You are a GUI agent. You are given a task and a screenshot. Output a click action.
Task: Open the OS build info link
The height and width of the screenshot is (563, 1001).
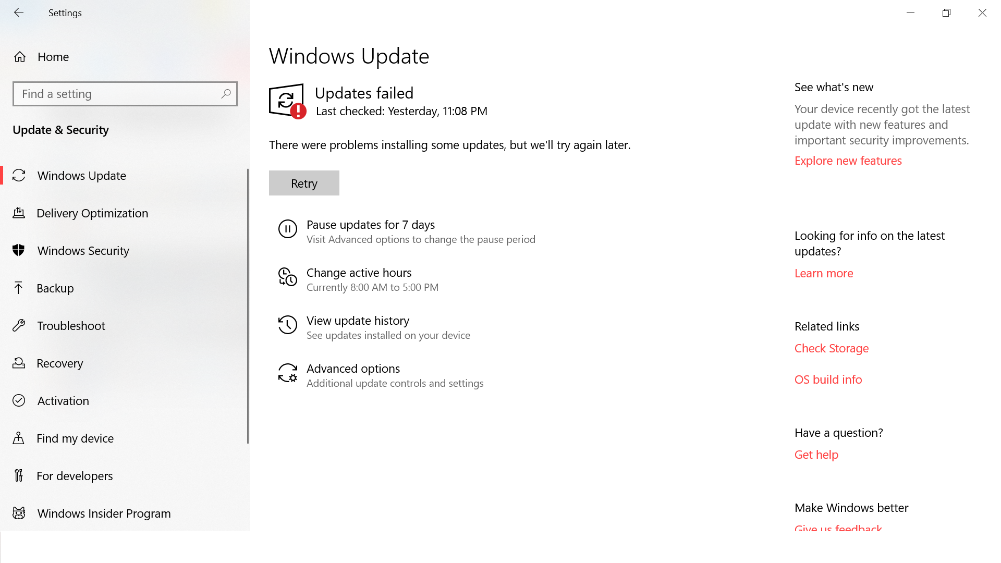click(828, 380)
